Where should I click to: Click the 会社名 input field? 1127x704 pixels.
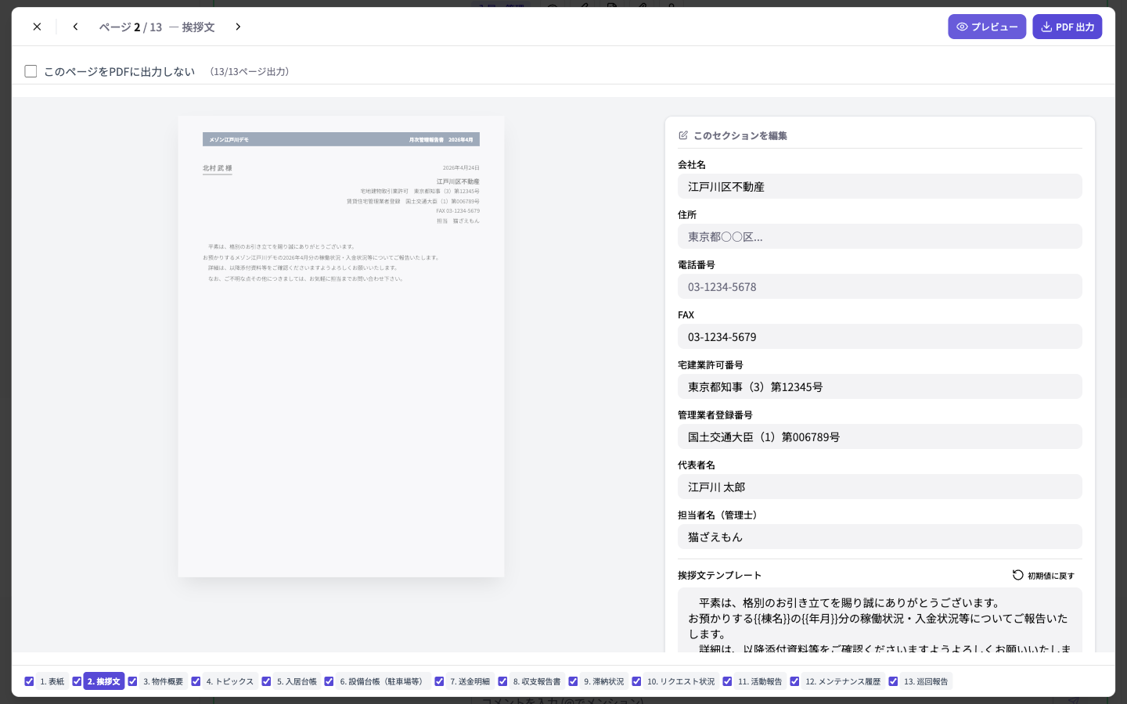880,186
